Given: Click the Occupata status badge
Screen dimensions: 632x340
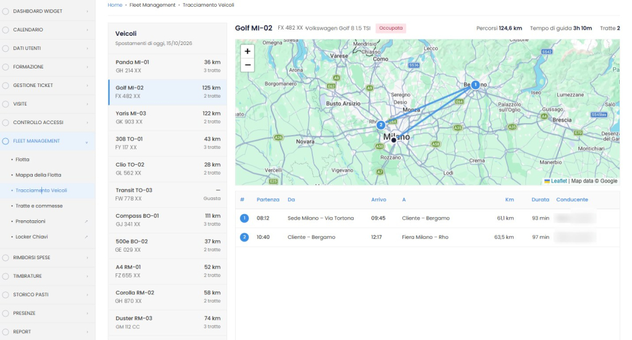Looking at the screenshot, I should 391,28.
